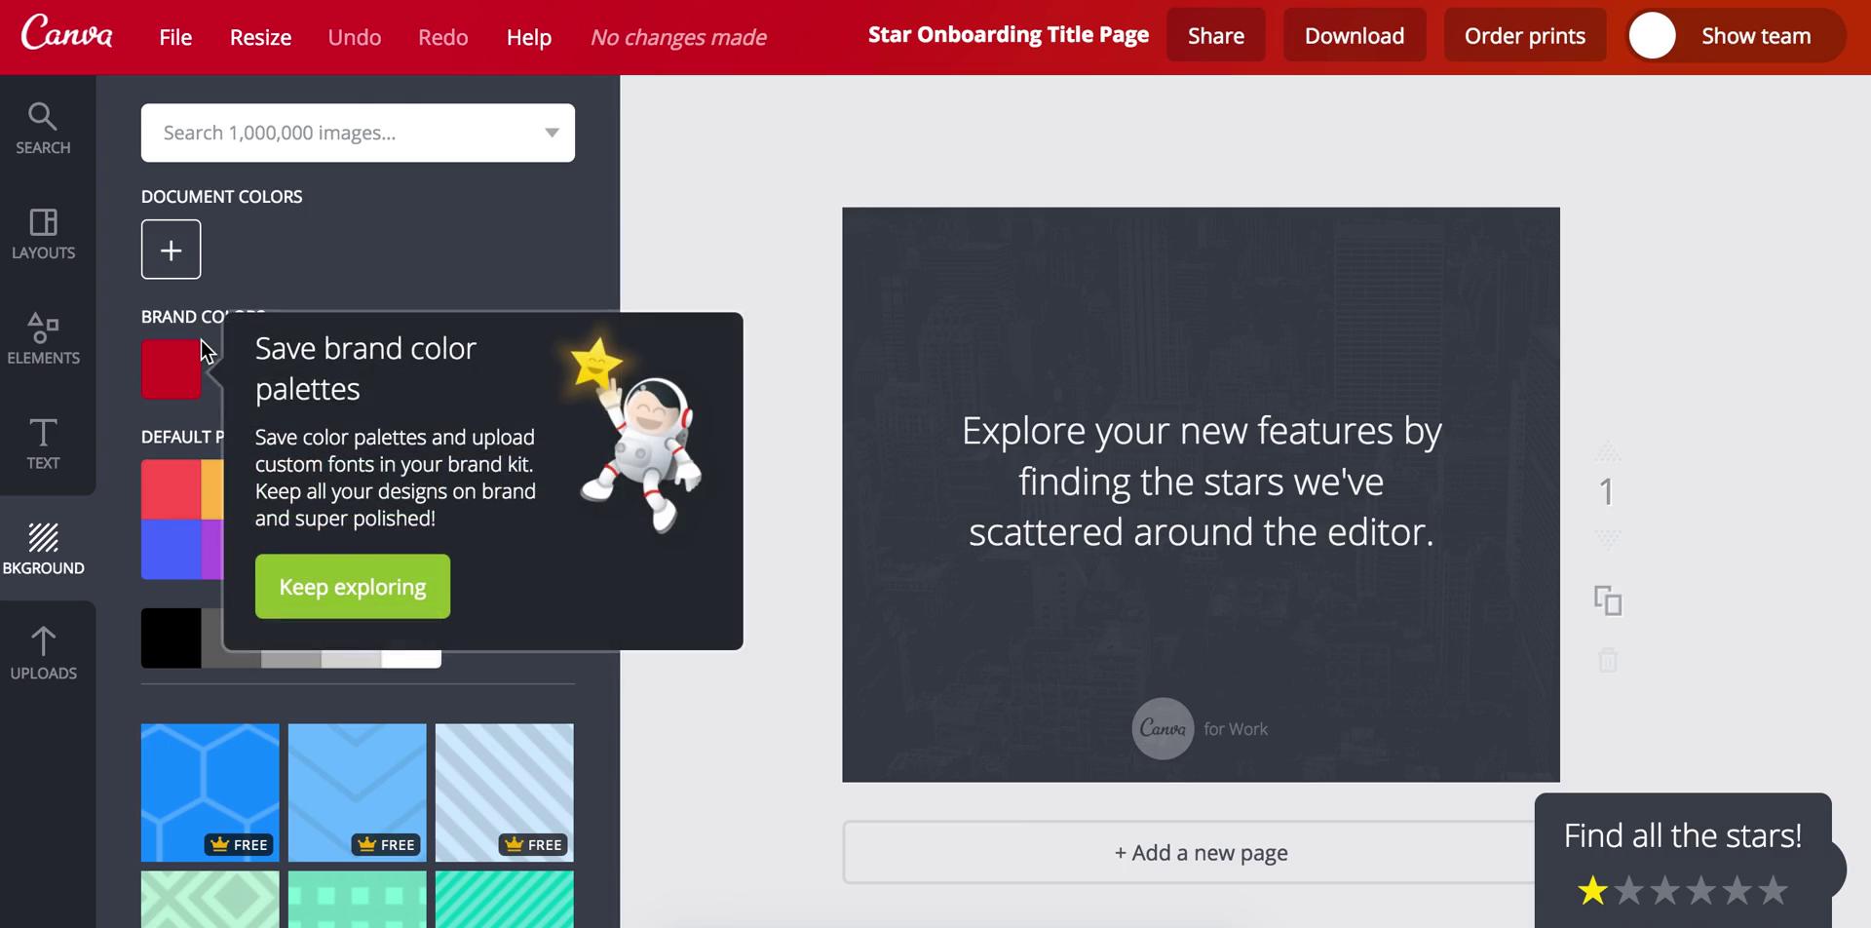
Task: Pick the pink-red default palette swatch
Action: click(x=172, y=489)
